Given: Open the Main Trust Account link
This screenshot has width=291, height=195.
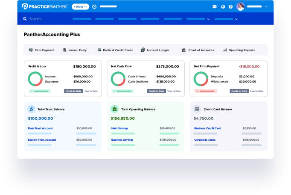Looking at the screenshot, I should coord(40,128).
